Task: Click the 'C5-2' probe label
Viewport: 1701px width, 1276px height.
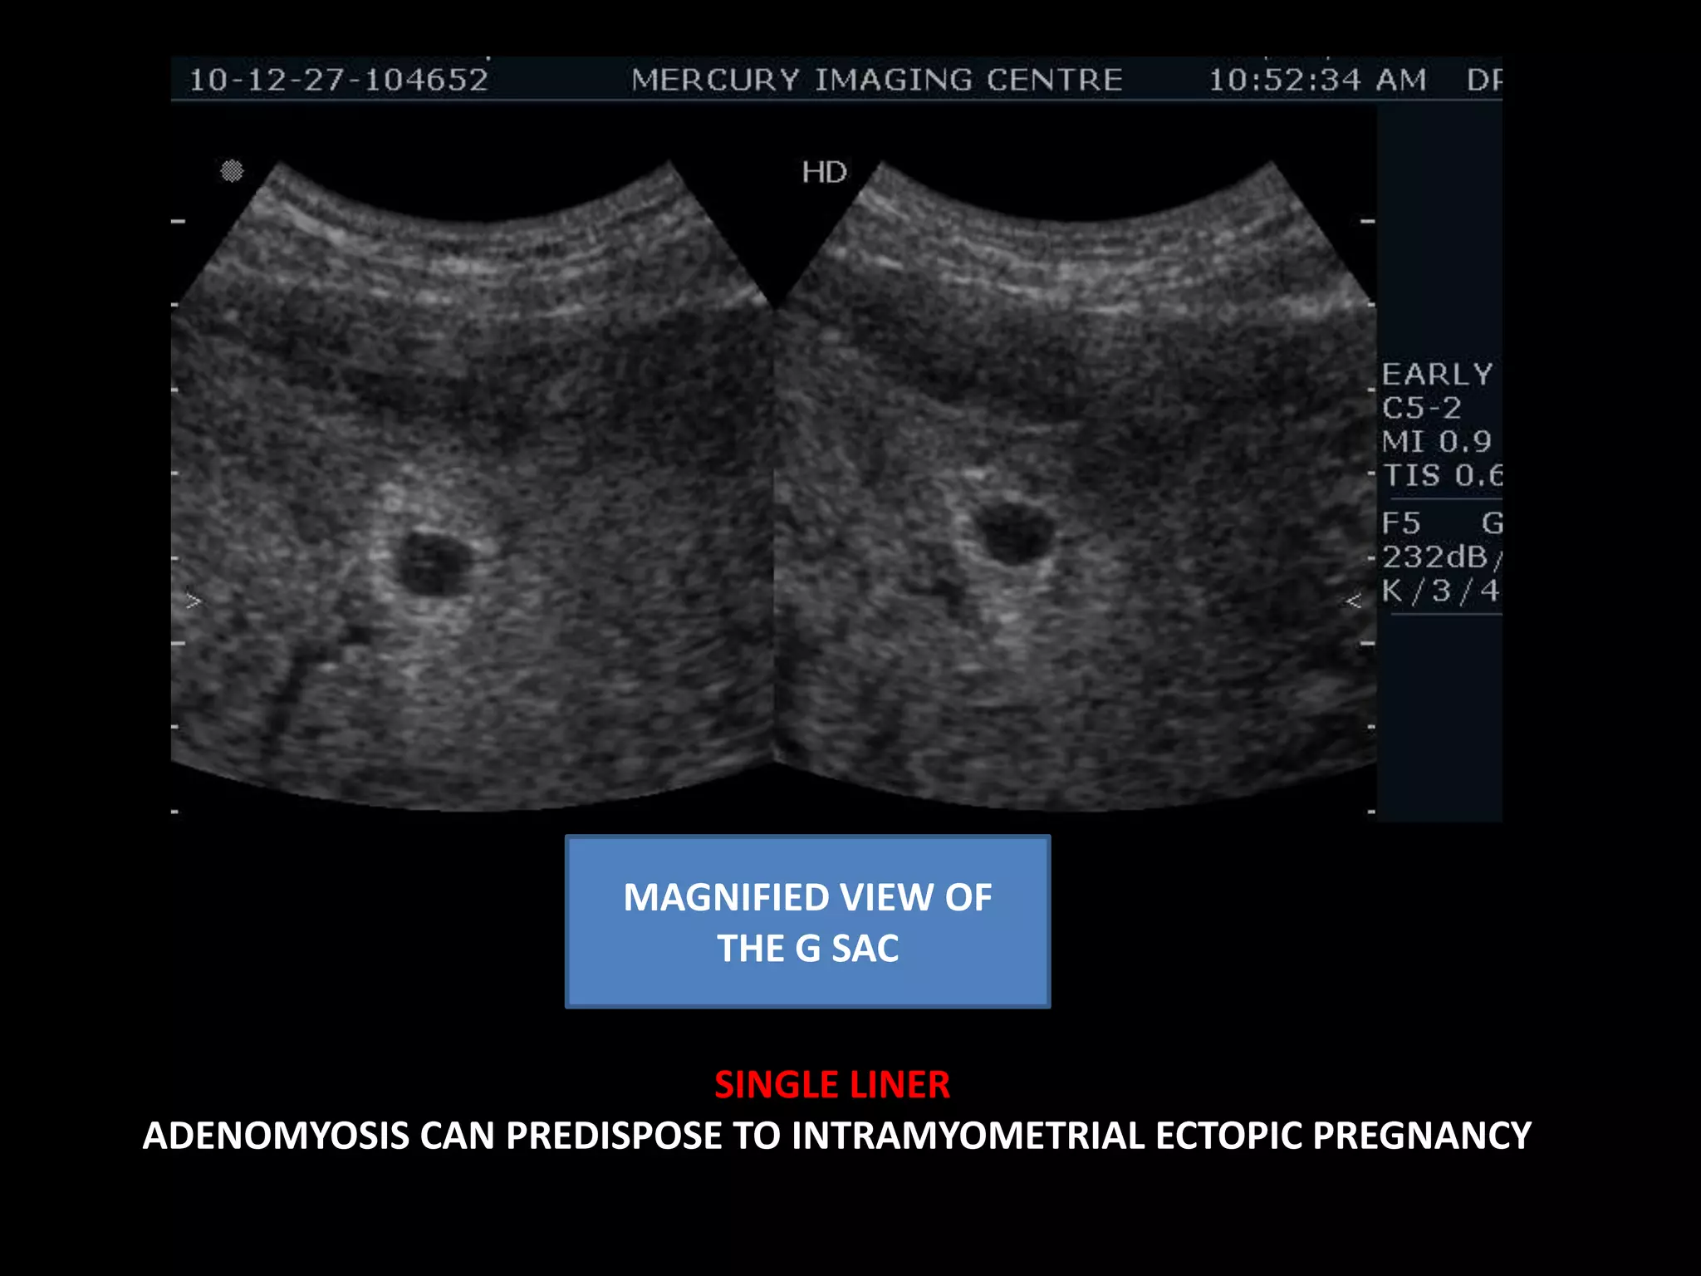Action: tap(1421, 408)
